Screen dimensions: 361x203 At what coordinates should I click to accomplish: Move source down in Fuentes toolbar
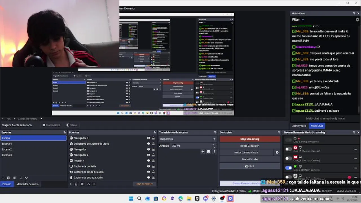(x=94, y=184)
